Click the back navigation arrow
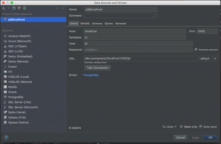Image resolution: width=221 pixels, height=144 pixels. tap(58, 8)
